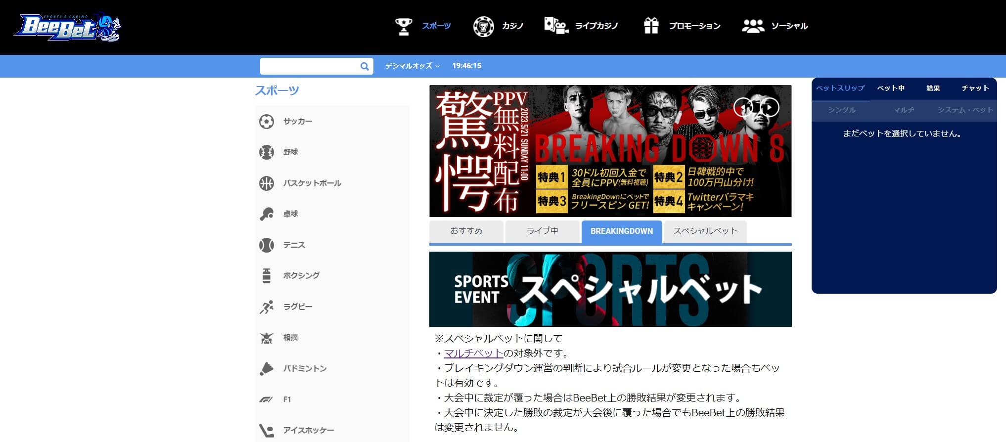Go to next banner slide

click(x=770, y=107)
